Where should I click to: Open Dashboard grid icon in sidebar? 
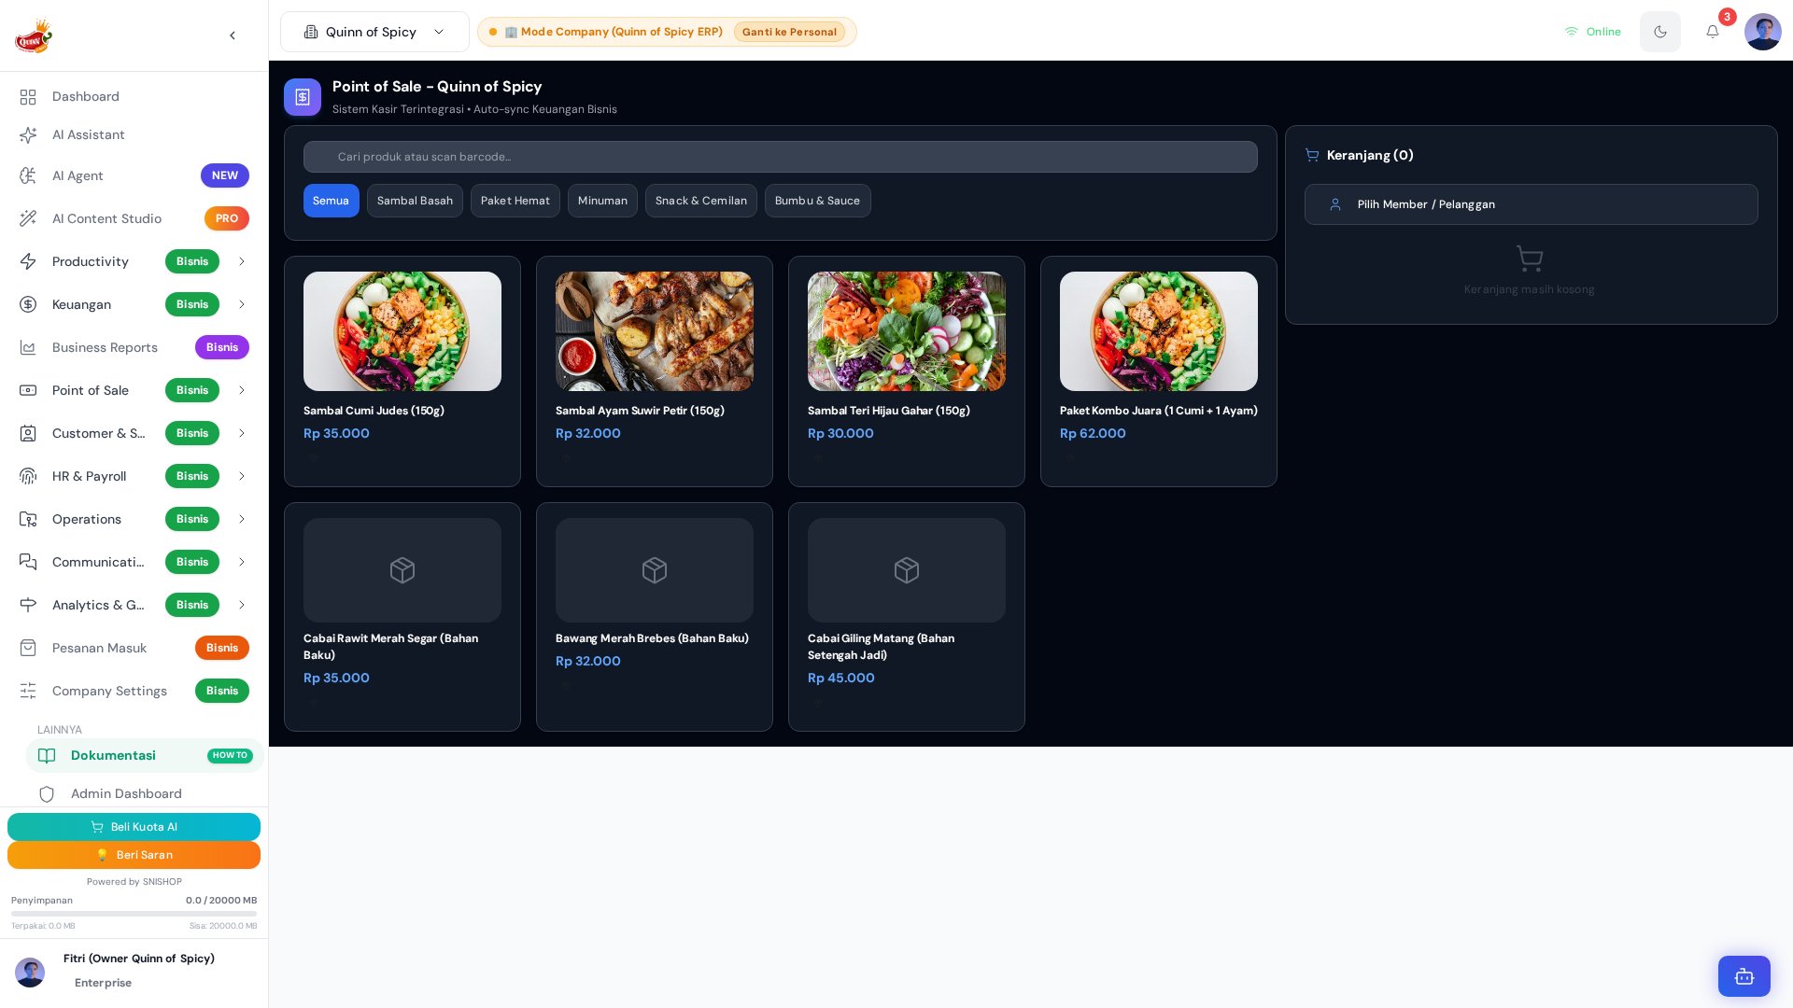click(28, 97)
